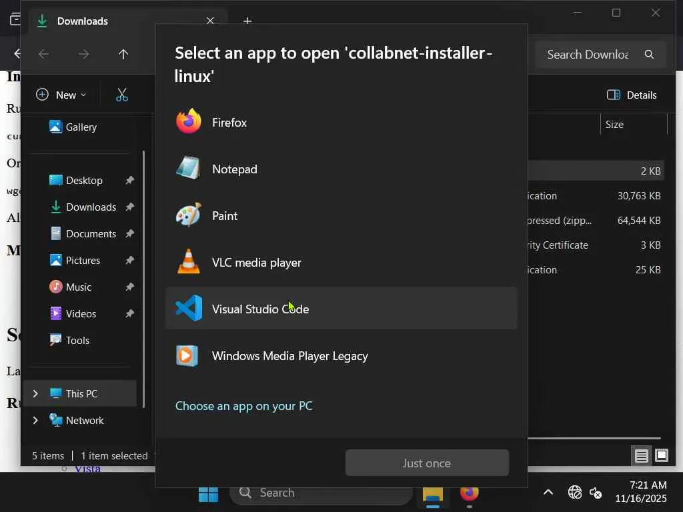Choose Visual Studio Code app
This screenshot has height=512, width=683.
(x=341, y=308)
